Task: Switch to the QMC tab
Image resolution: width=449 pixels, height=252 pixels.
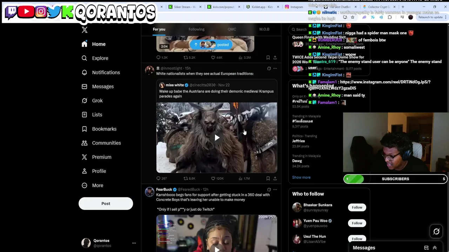Action: coord(232,29)
